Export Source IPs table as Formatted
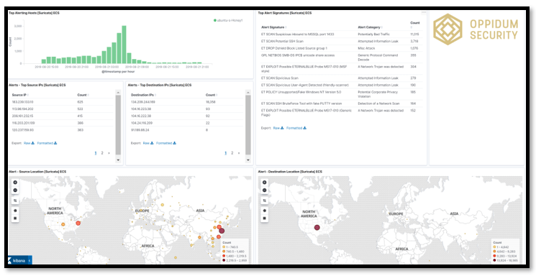This screenshot has width=536, height=276. coord(47,143)
